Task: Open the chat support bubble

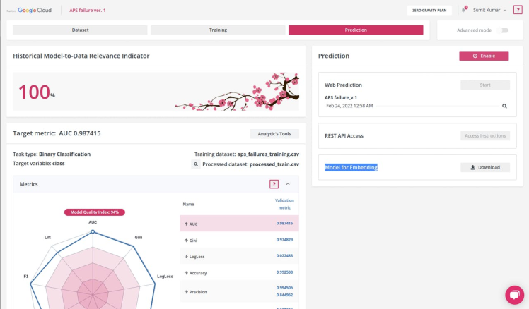Action: (514, 295)
